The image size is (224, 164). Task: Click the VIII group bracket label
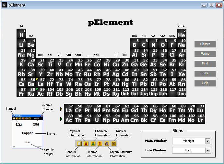97,55
